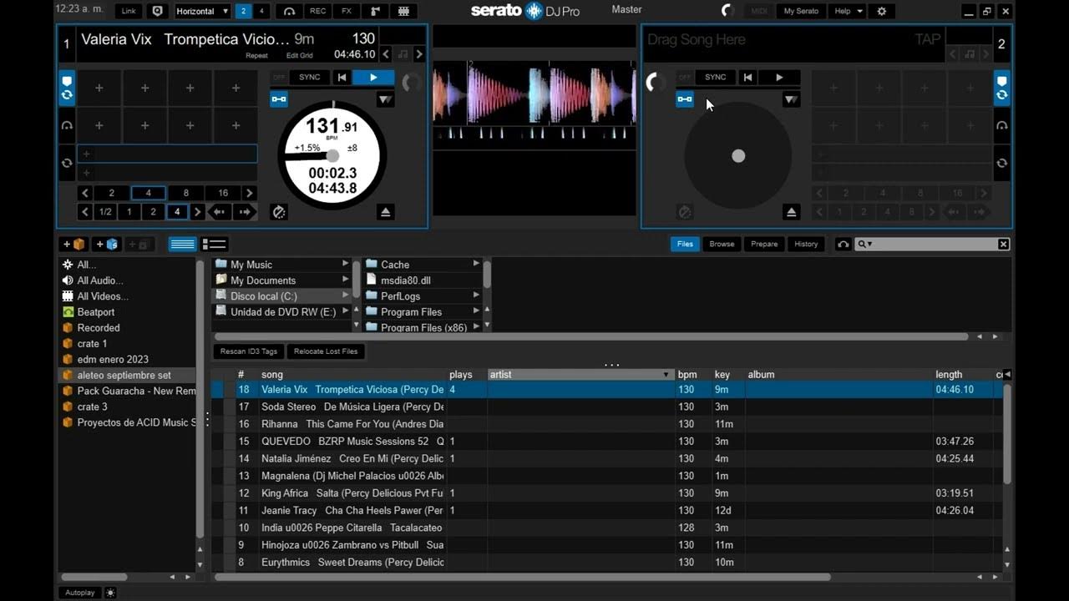Image resolution: width=1069 pixels, height=601 pixels.
Task: Select the loop roll tab icon on deck 1
Action: point(67,163)
